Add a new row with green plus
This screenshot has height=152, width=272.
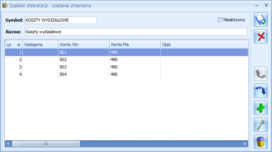coord(260,108)
